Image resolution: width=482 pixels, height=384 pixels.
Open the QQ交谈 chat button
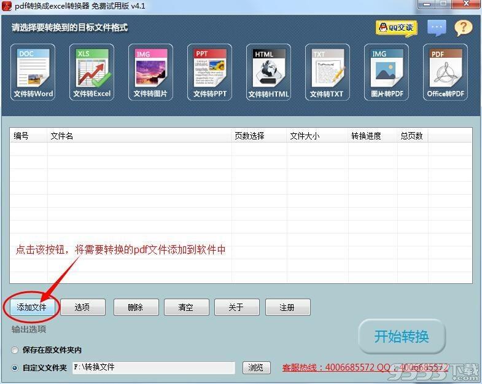[x=396, y=28]
